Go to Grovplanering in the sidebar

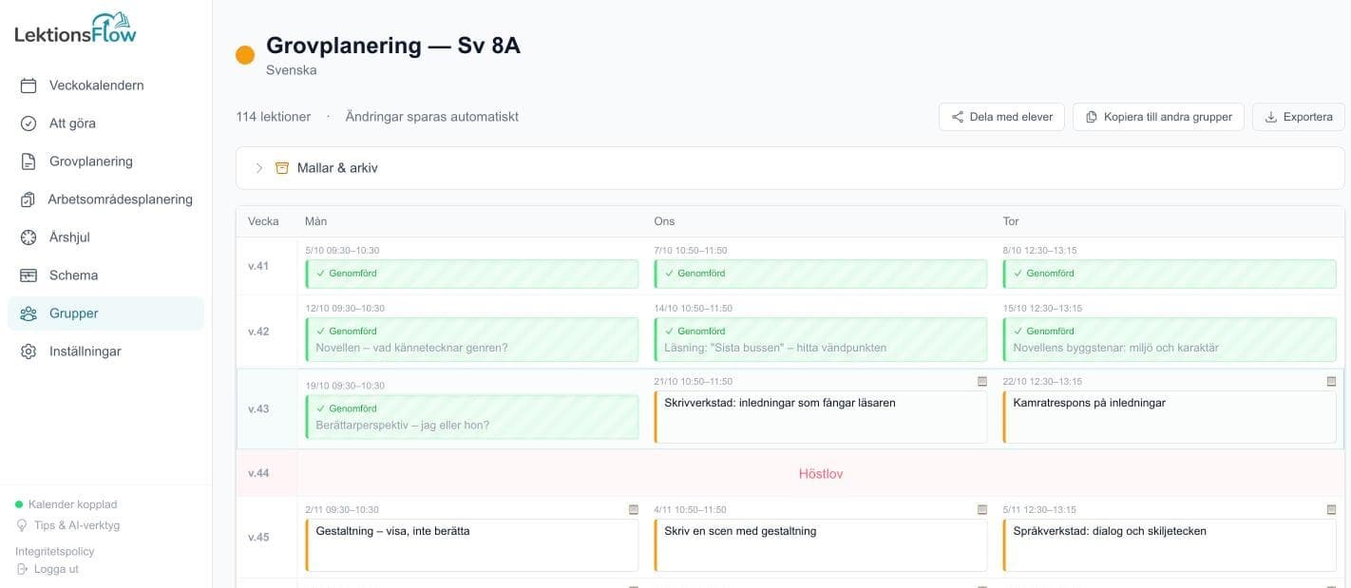coord(105,161)
